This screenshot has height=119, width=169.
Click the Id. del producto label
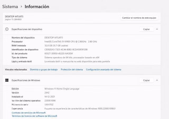19,54
